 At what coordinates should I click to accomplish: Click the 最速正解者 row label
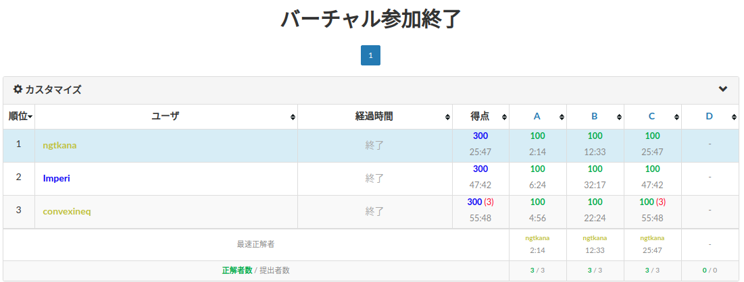pos(255,245)
